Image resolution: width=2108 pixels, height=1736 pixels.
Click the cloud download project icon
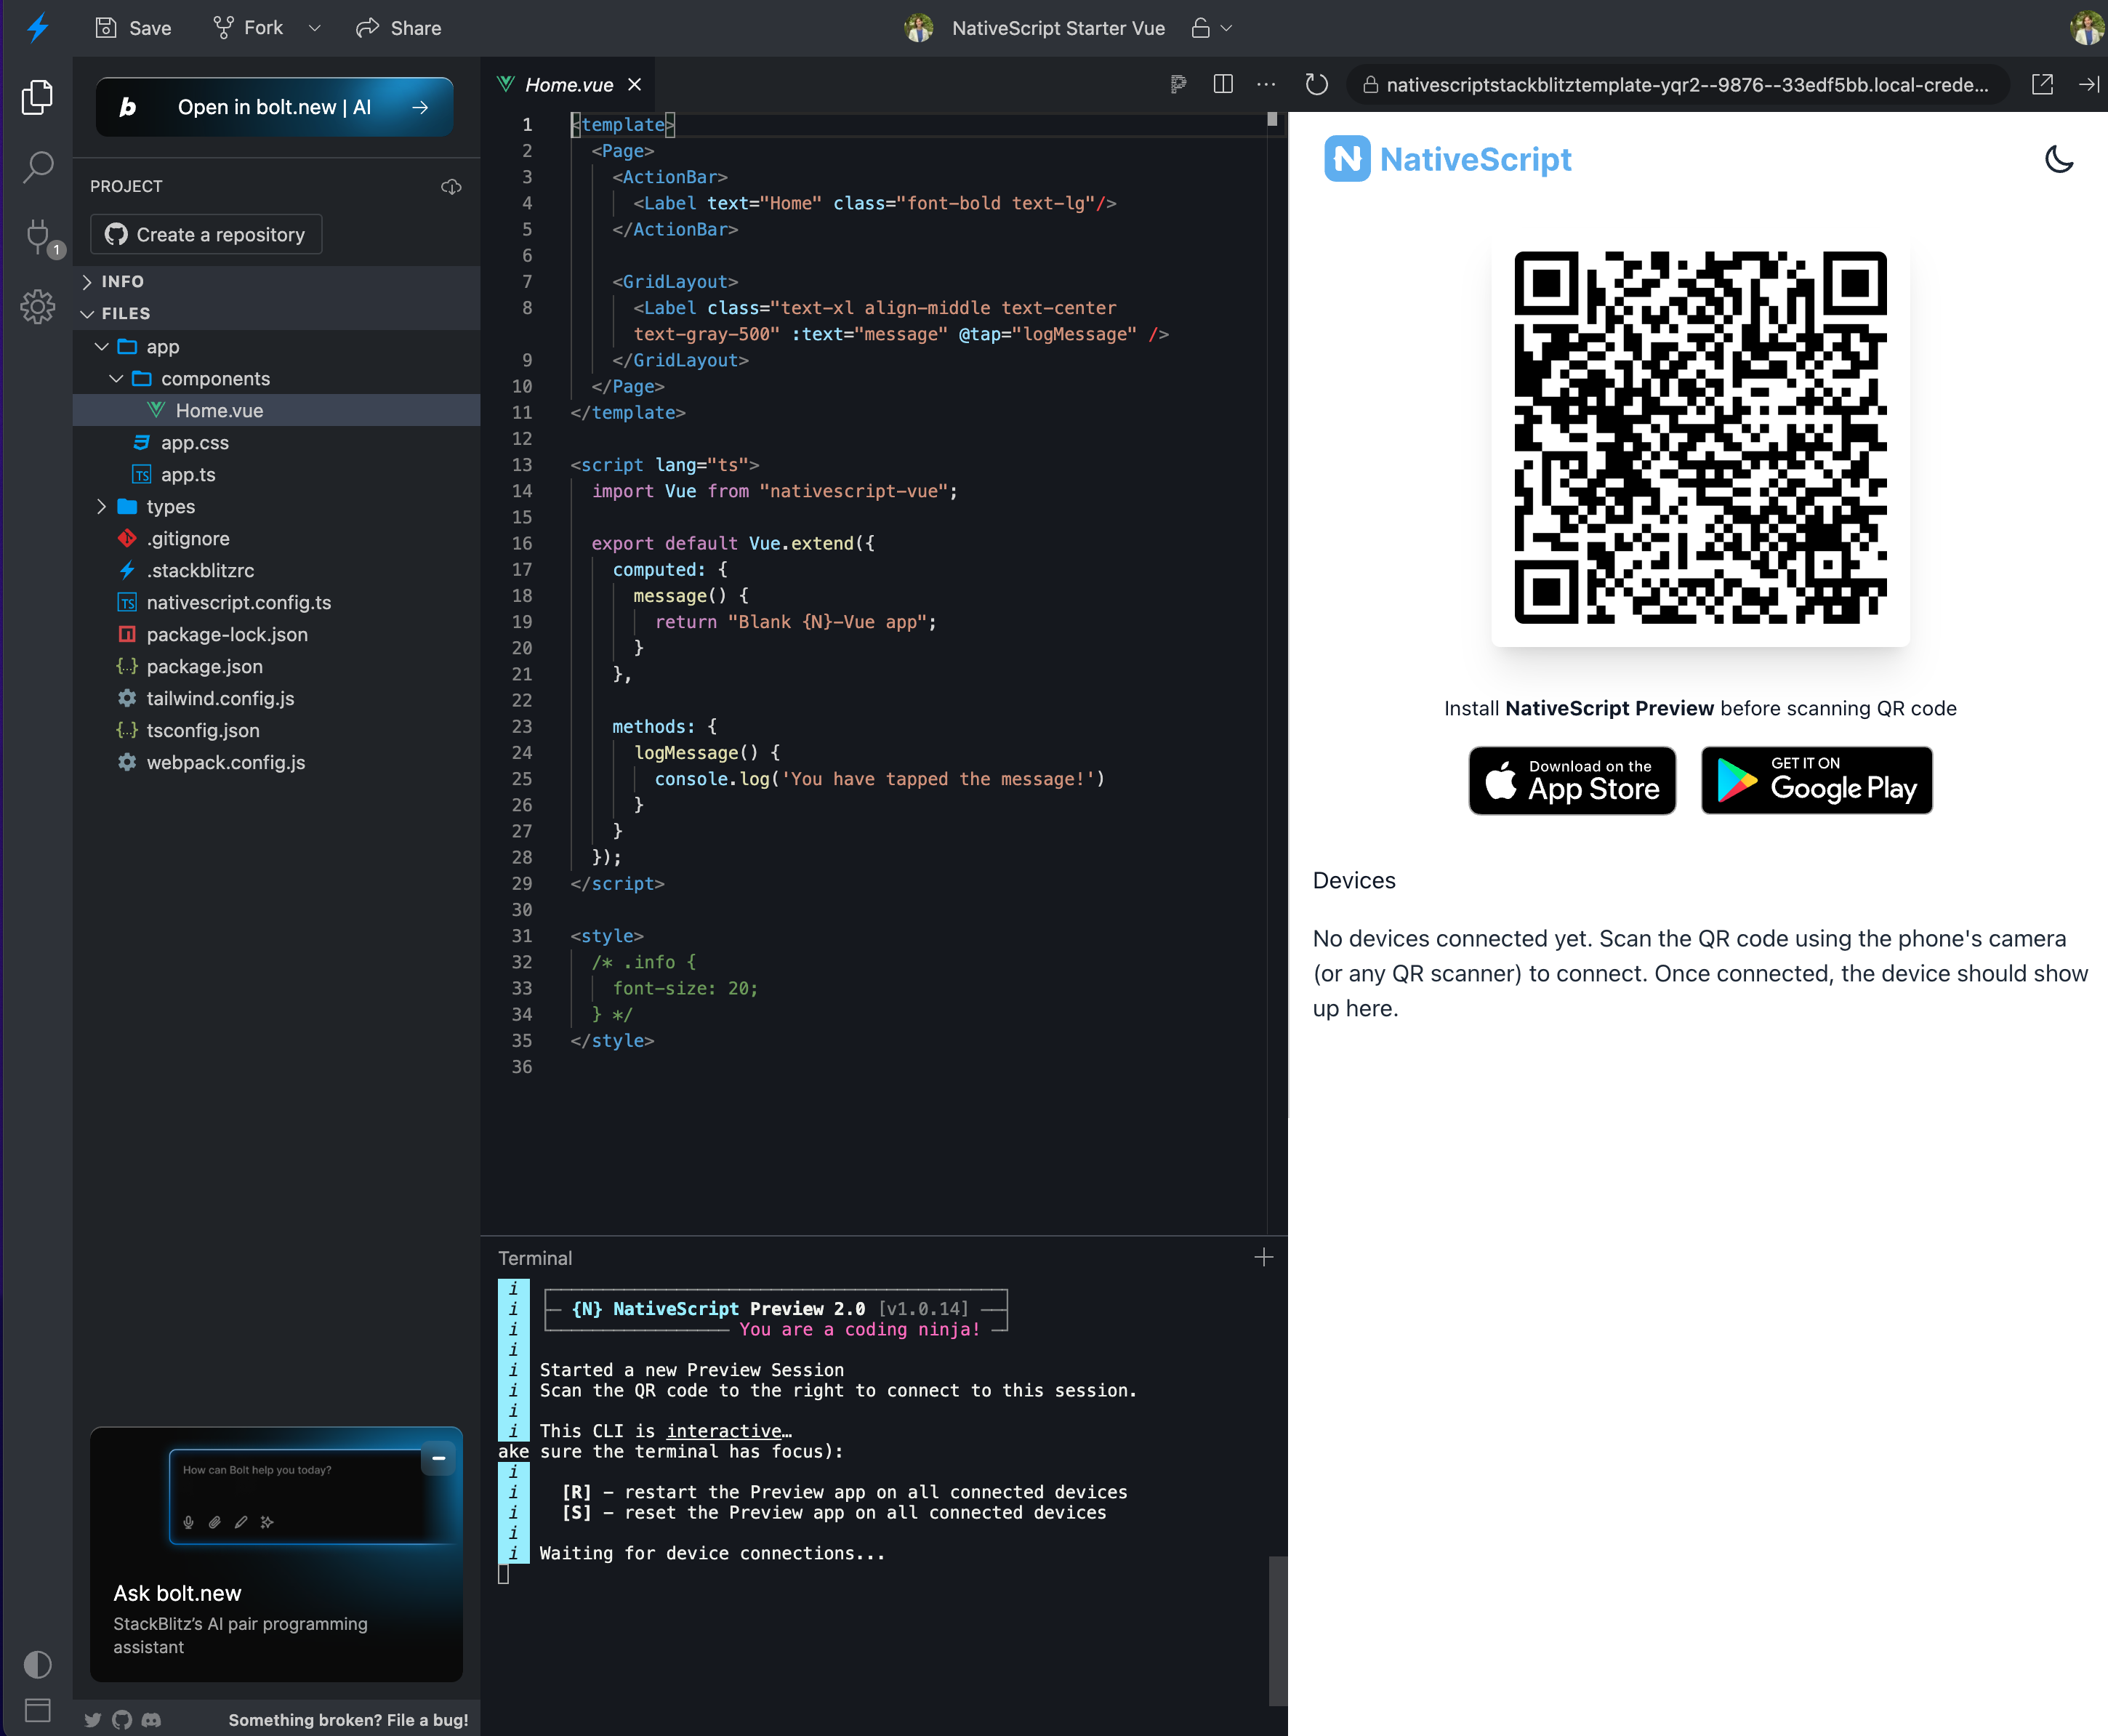pos(451,187)
